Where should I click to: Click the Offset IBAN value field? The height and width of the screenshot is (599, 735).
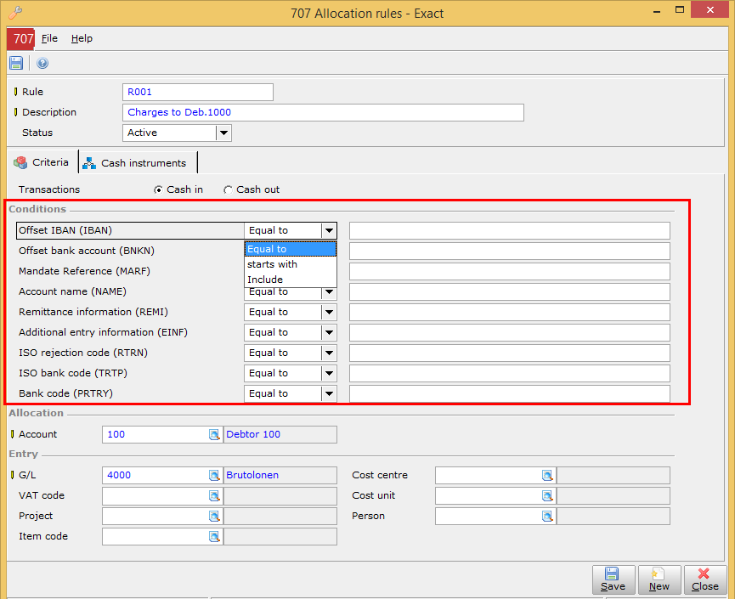point(510,230)
